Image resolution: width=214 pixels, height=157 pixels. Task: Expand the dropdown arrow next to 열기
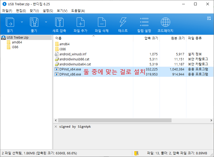pyautogui.click(x=22, y=22)
